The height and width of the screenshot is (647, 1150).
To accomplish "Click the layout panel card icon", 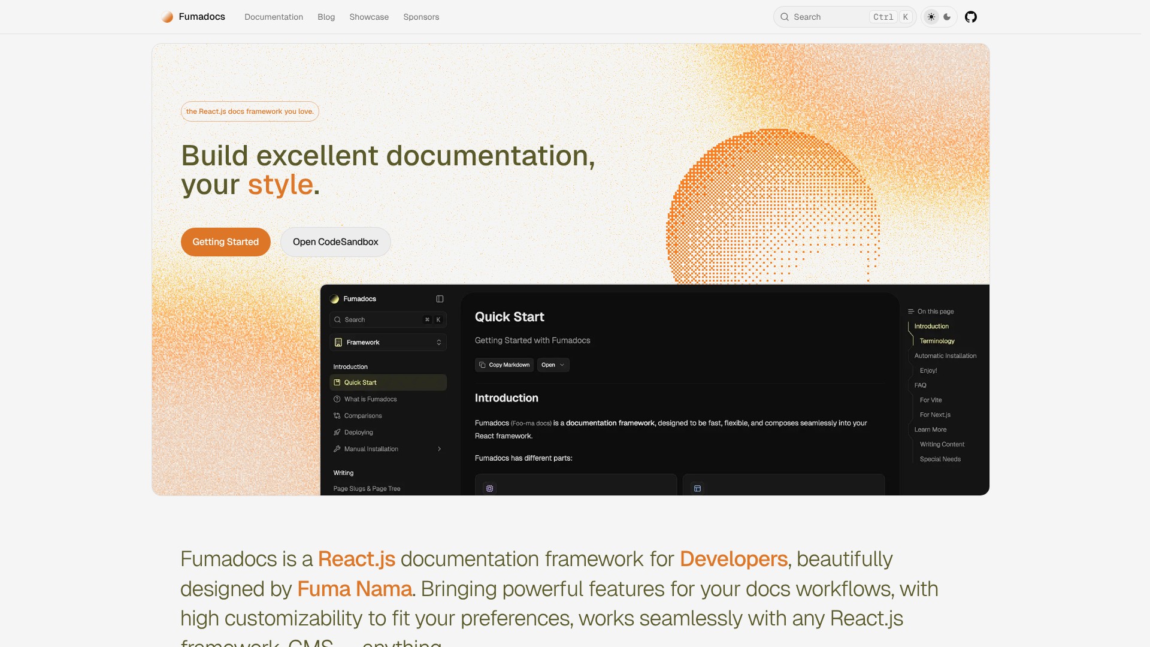I will (x=697, y=488).
